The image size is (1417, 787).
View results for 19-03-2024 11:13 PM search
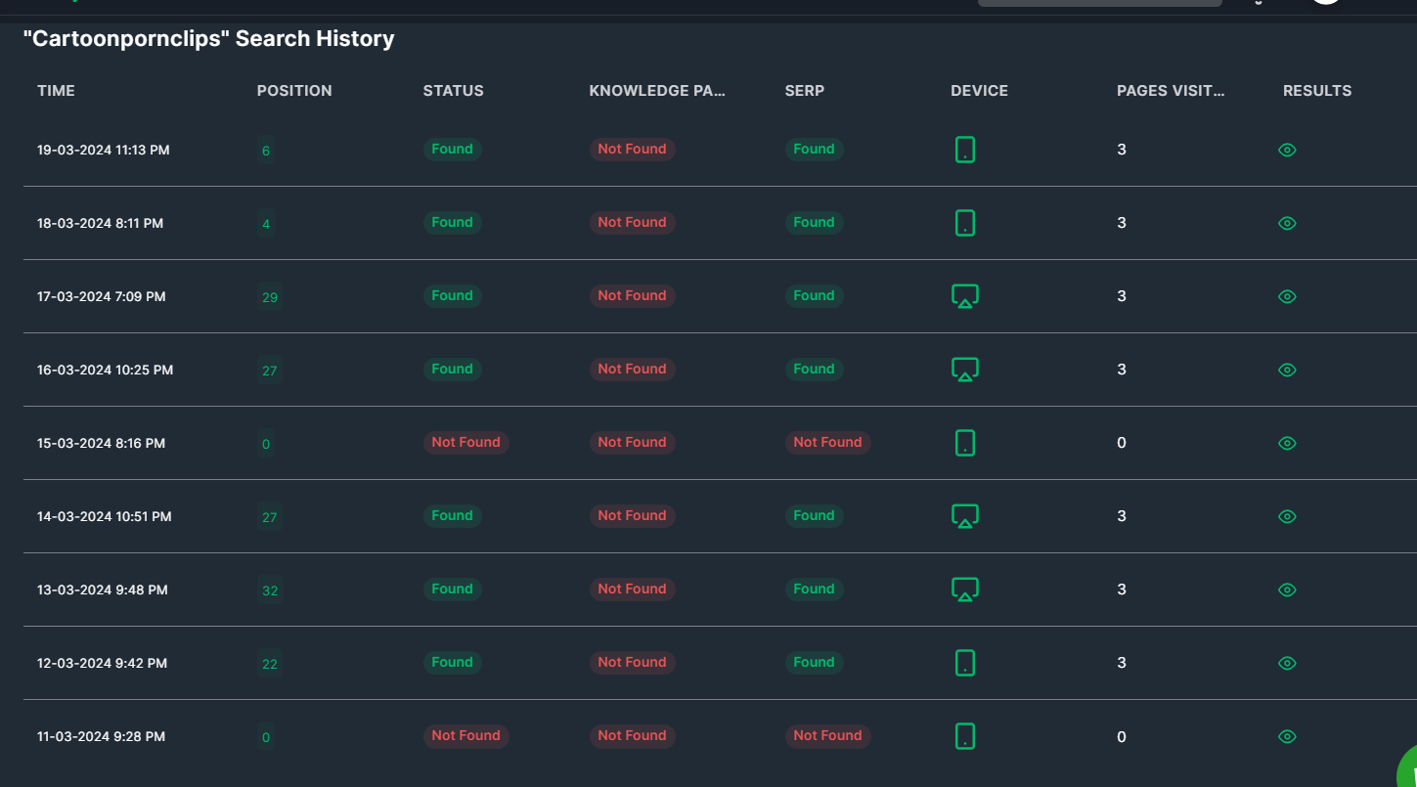point(1287,150)
